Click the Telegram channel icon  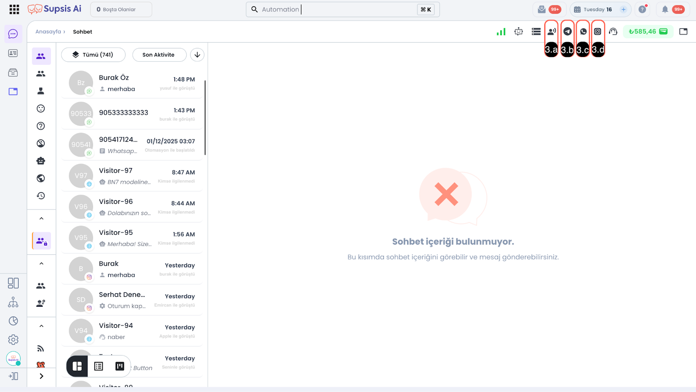[567, 31]
